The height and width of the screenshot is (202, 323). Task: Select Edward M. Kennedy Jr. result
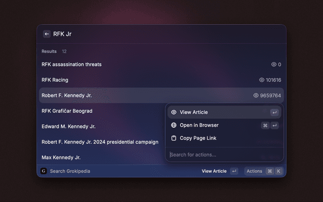(x=69, y=126)
